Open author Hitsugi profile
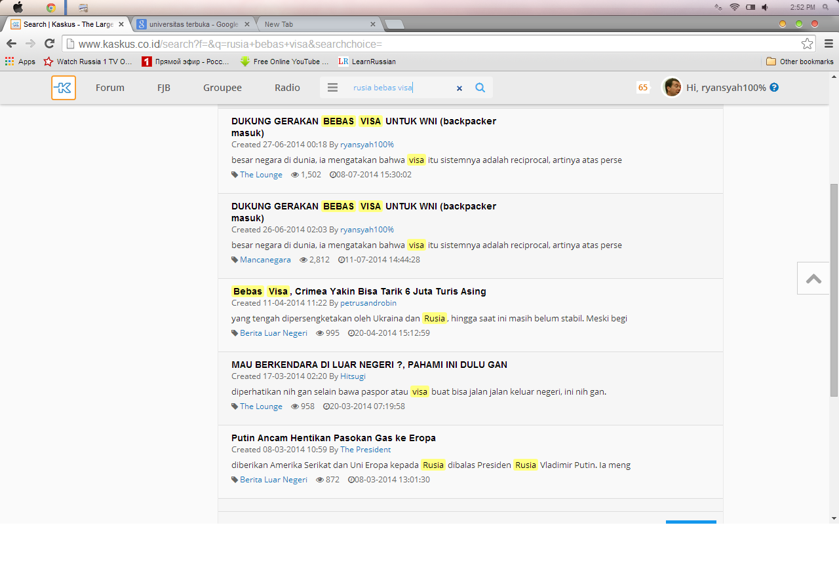Image resolution: width=839 pixels, height=576 pixels. click(353, 376)
